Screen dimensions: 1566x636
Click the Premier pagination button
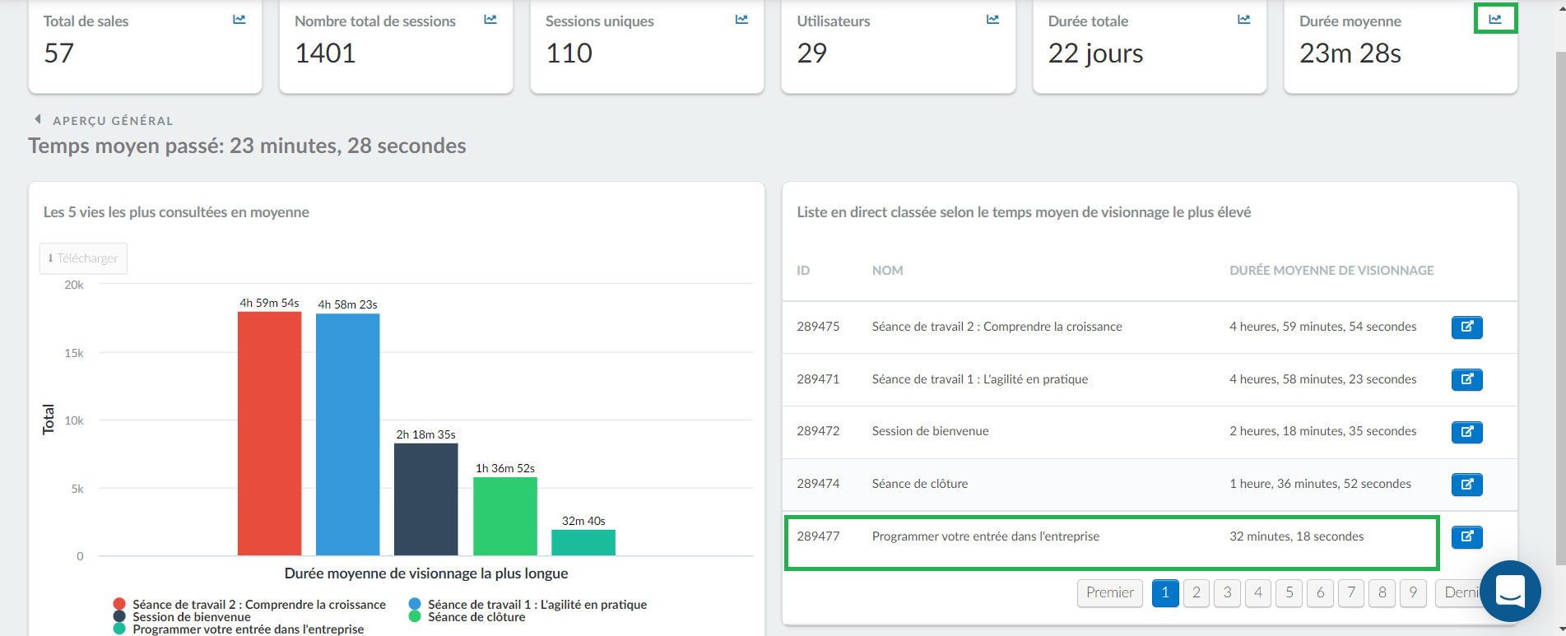[1109, 593]
